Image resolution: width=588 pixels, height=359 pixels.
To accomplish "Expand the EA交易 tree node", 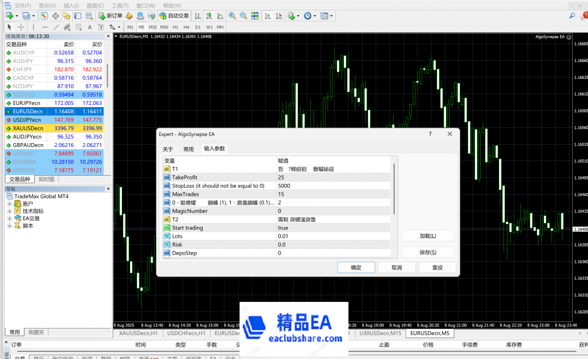I will (9, 218).
